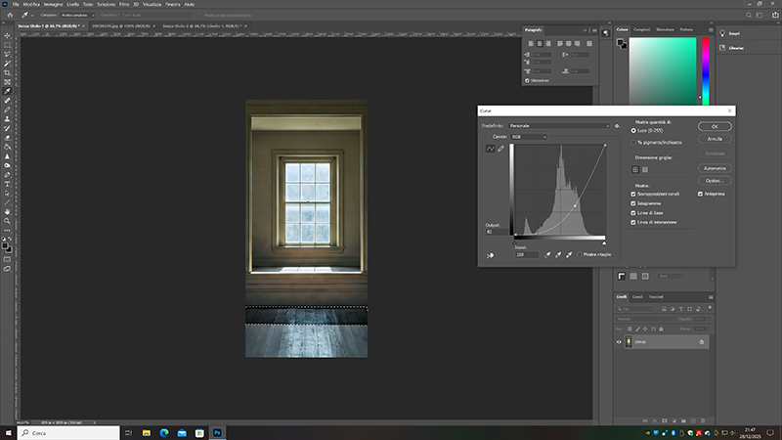Select the simple grid size icon
Viewport: 782px width, 440px height.
635,169
